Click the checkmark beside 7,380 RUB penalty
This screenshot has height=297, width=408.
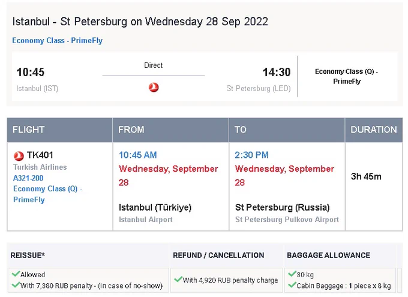pyautogui.click(x=16, y=285)
